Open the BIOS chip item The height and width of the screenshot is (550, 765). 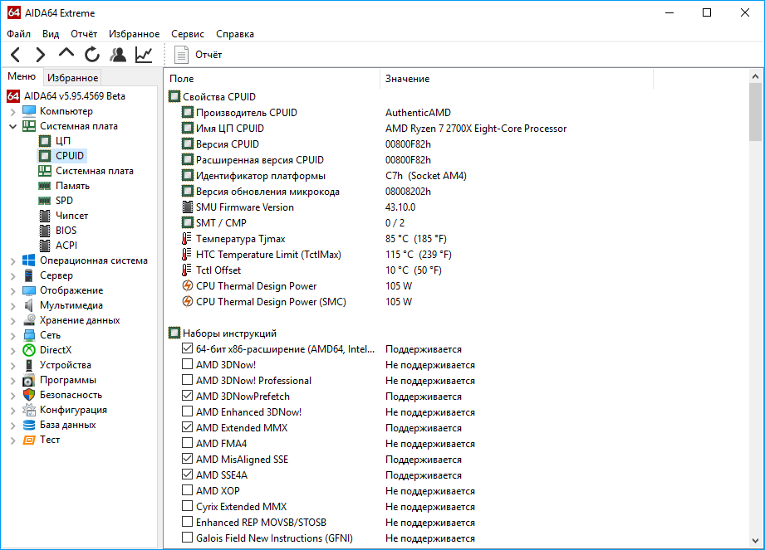[66, 231]
